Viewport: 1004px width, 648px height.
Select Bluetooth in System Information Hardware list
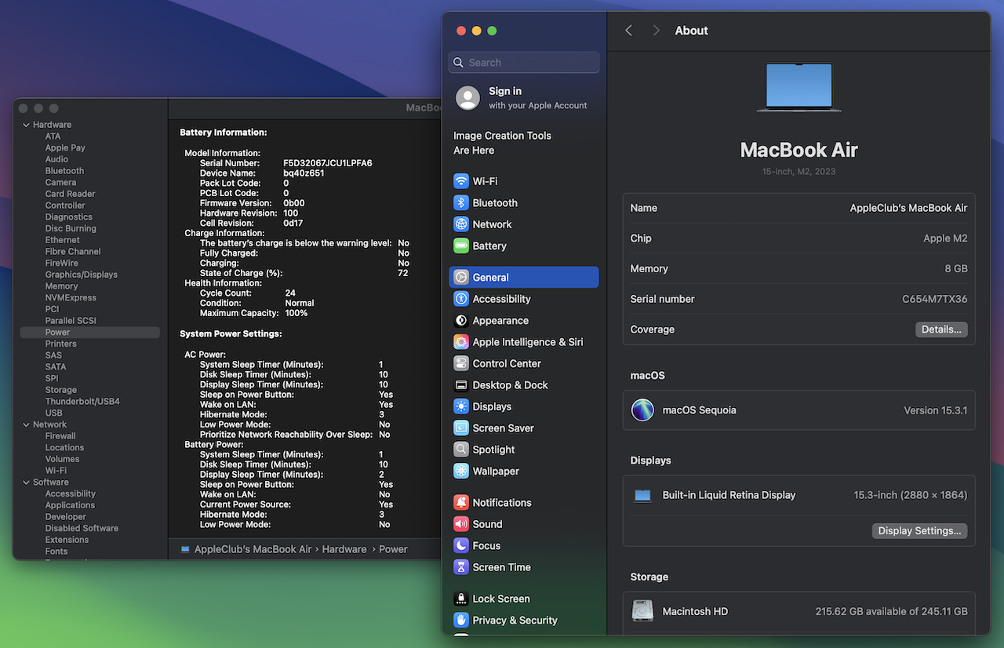tap(64, 171)
